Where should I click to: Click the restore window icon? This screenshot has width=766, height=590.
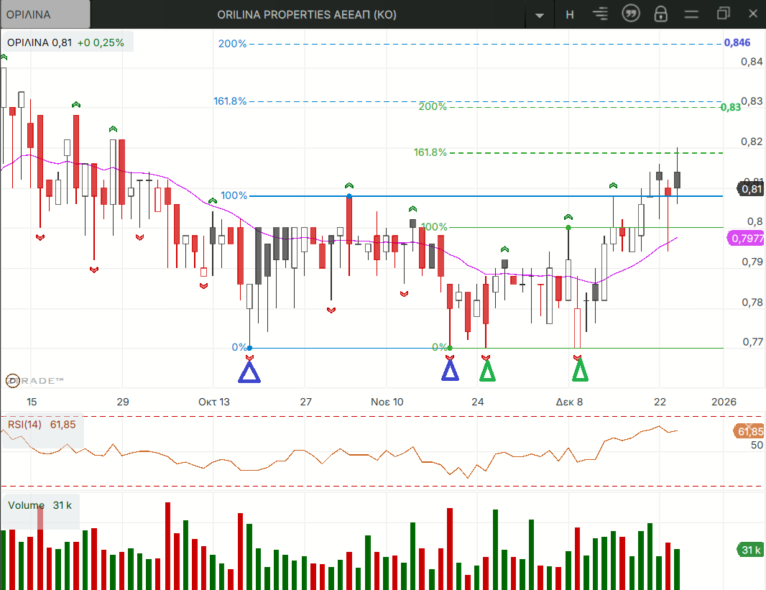tap(722, 14)
